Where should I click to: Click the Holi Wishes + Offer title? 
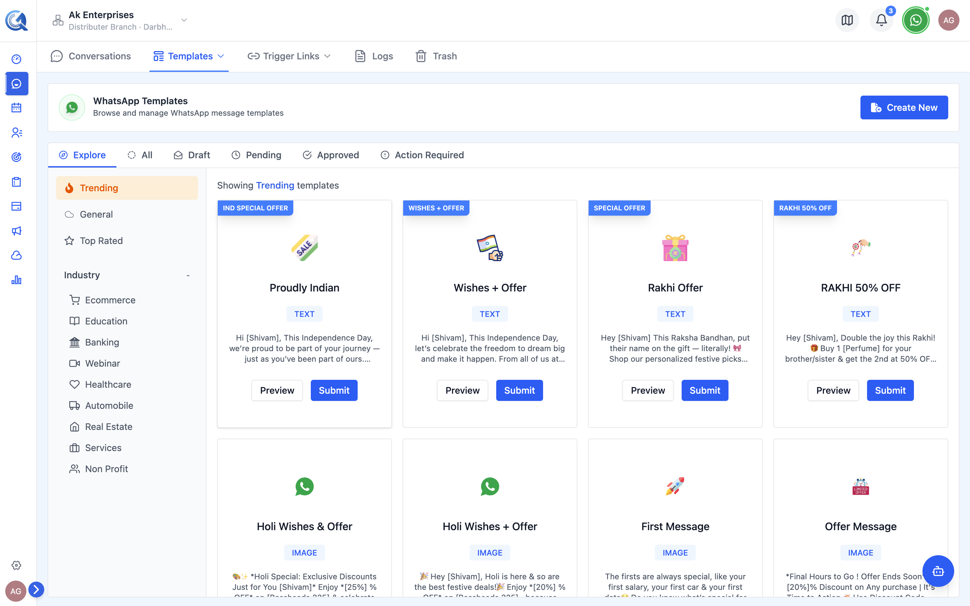pos(490,527)
